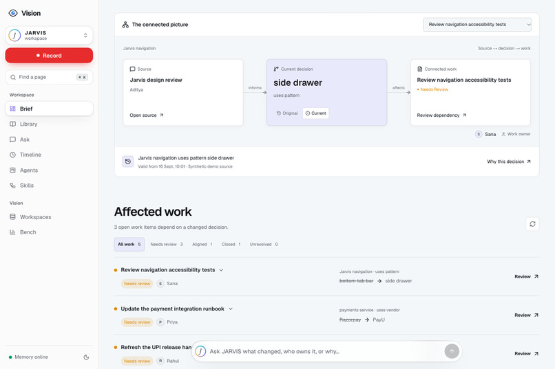
Task: Focus the Find a page search field
Action: [x=49, y=77]
